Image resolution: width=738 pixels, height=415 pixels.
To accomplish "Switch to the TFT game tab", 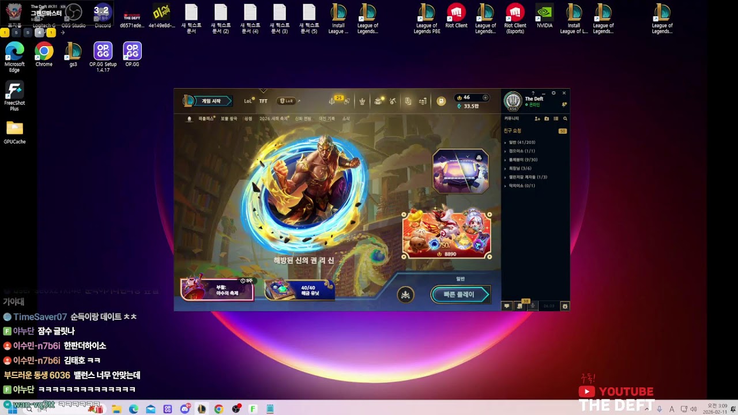I will pos(263,101).
